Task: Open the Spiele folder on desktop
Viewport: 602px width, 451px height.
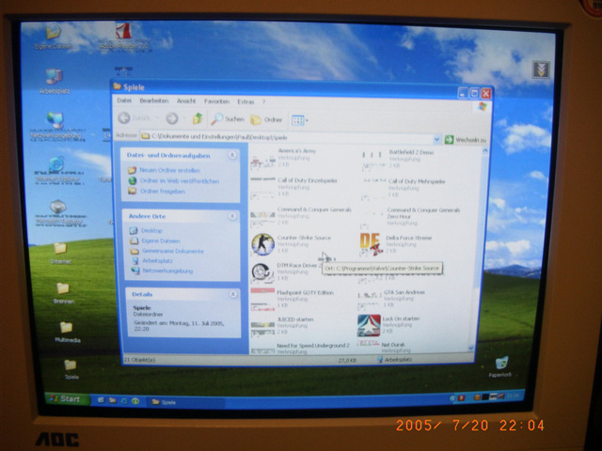Action: click(71, 369)
